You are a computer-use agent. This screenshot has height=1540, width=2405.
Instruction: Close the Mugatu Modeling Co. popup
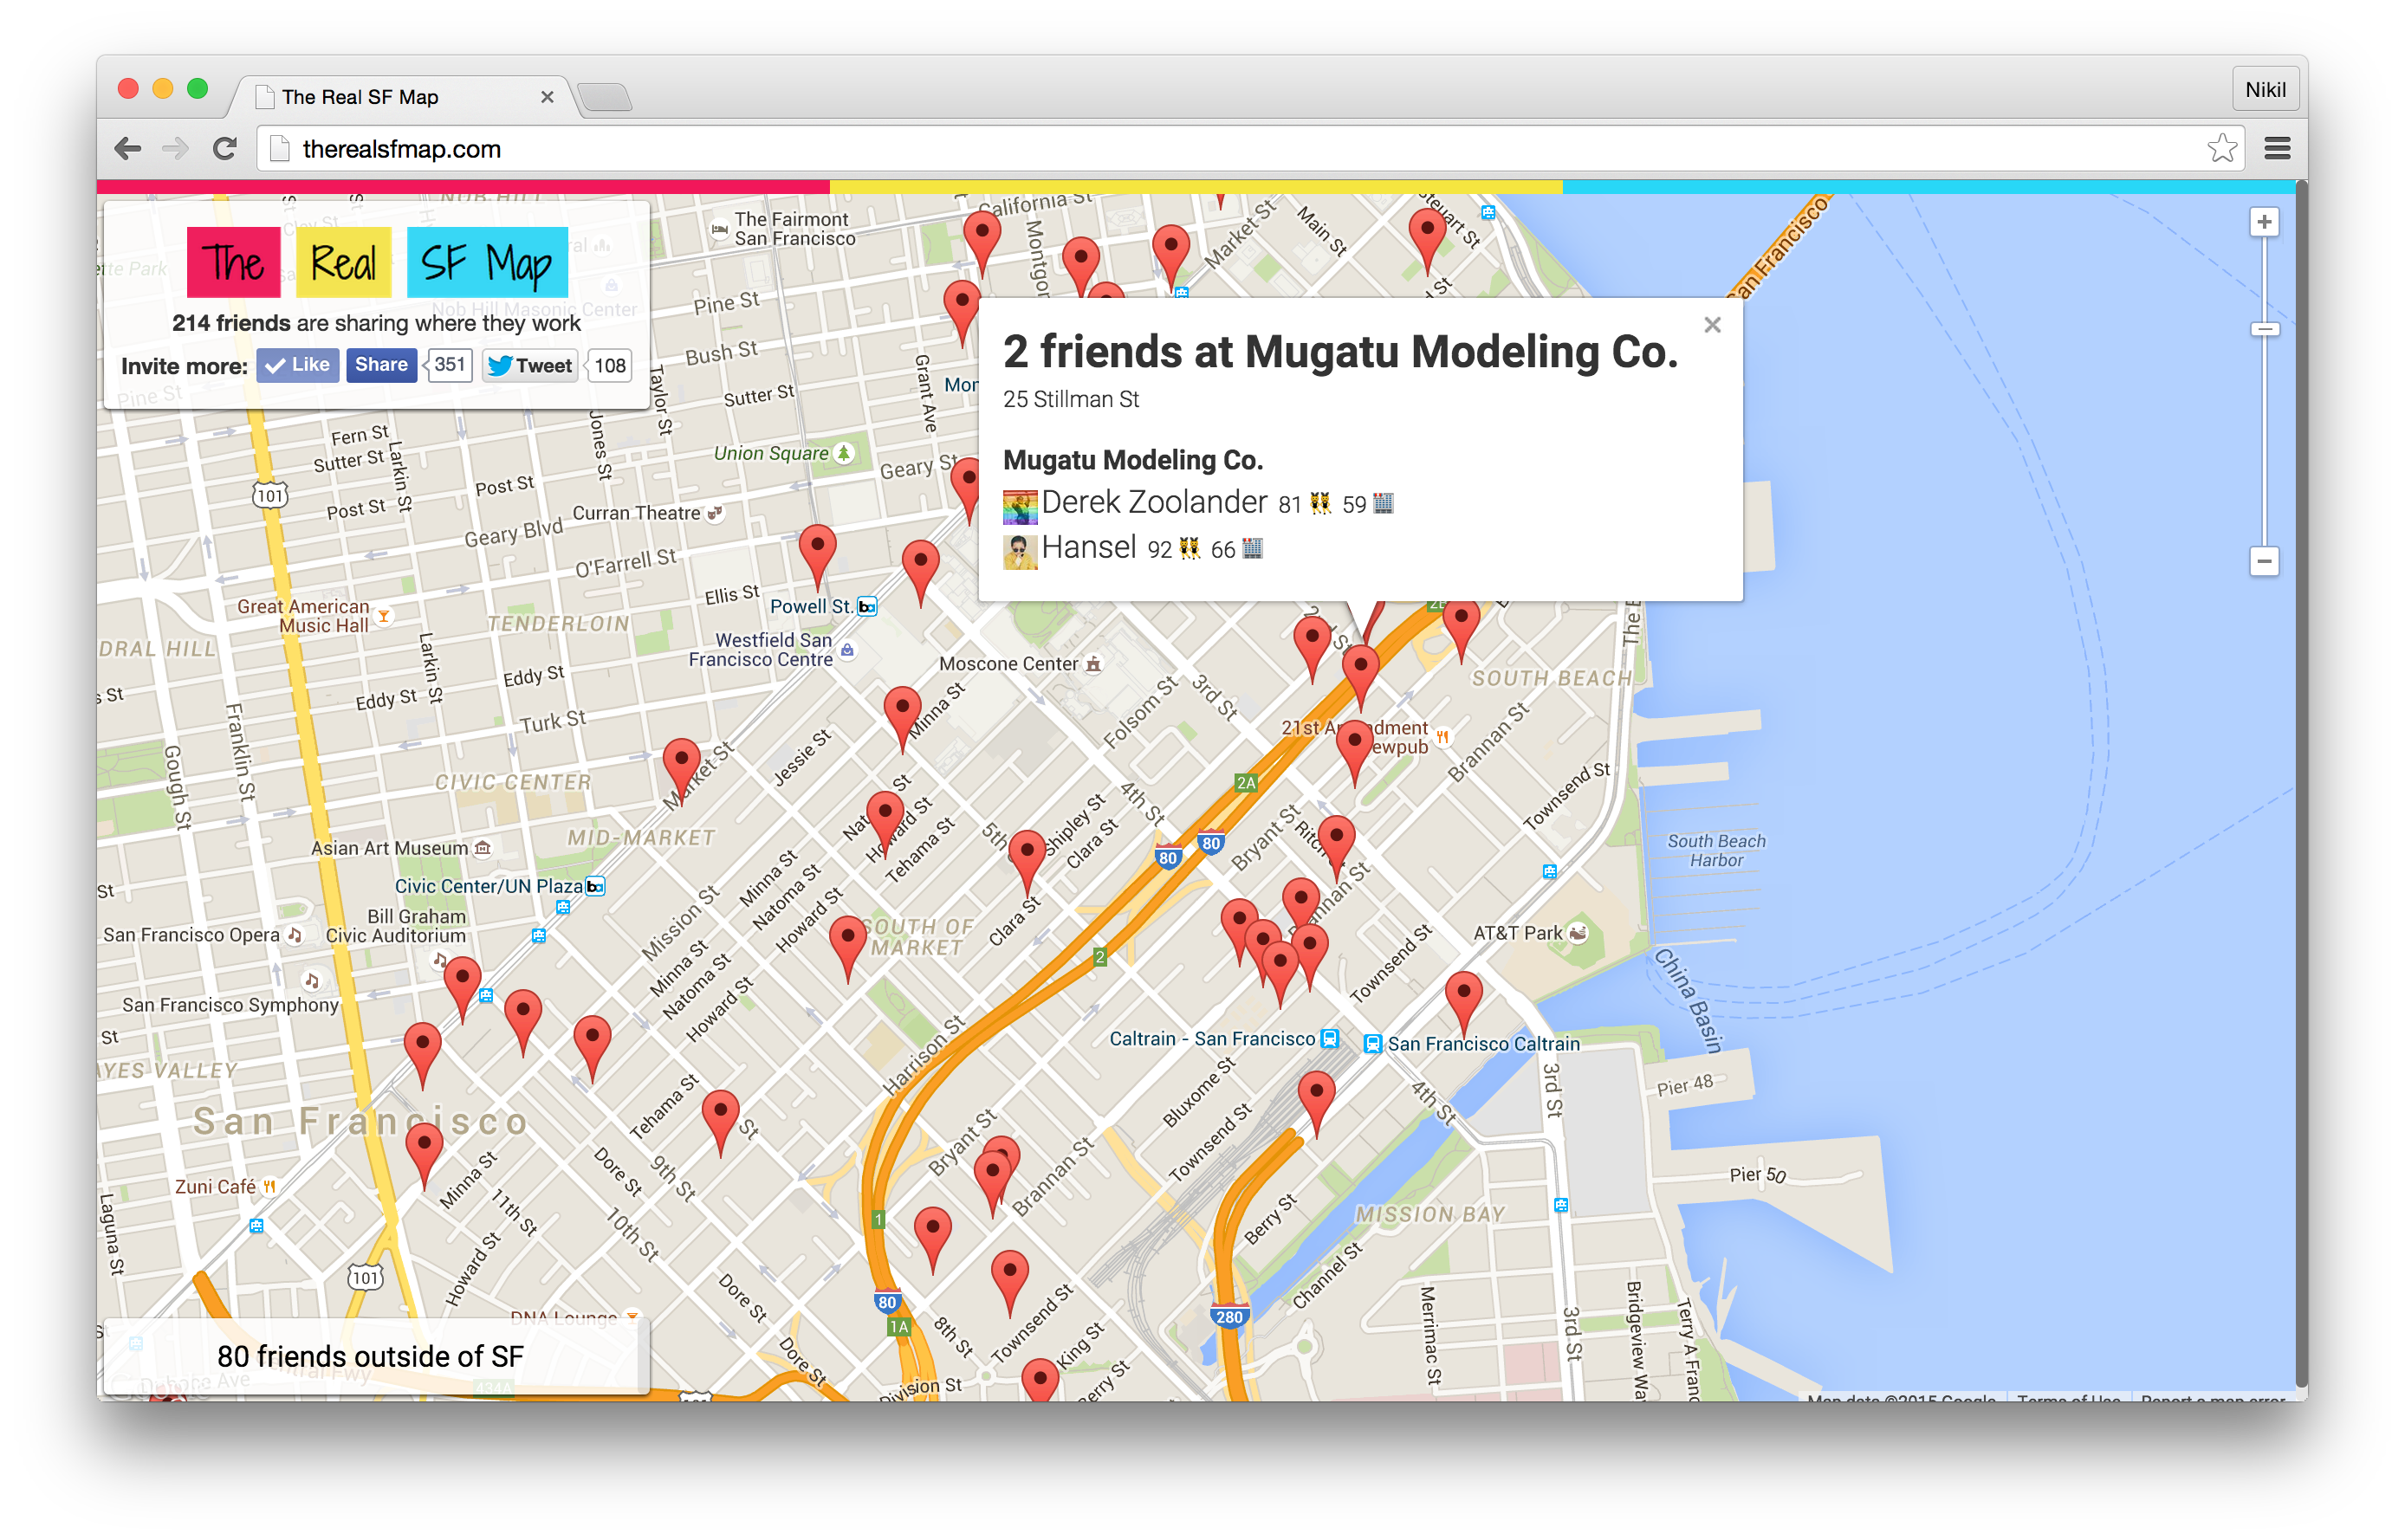pos(1713,325)
